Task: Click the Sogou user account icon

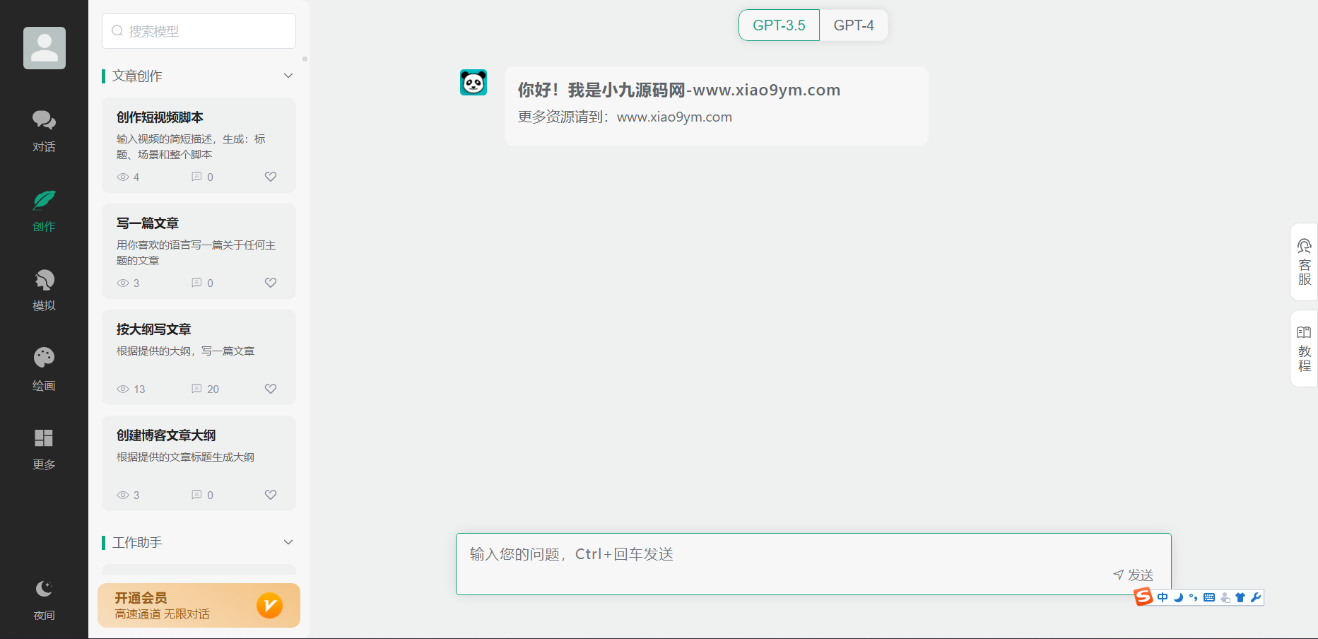Action: pyautogui.click(x=1225, y=598)
